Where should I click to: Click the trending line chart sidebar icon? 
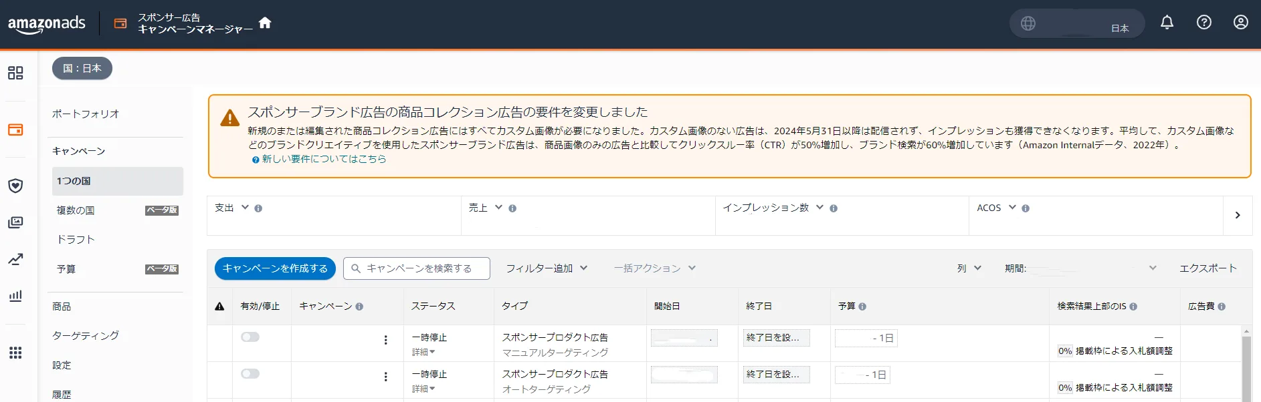pyautogui.click(x=15, y=259)
